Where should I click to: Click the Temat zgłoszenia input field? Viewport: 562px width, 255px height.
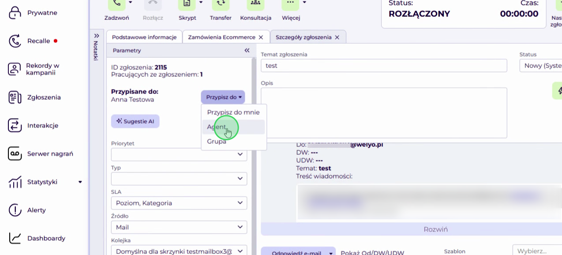384,66
